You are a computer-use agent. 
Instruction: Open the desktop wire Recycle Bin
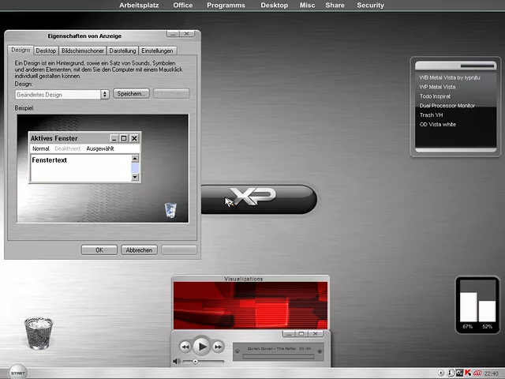[39, 333]
